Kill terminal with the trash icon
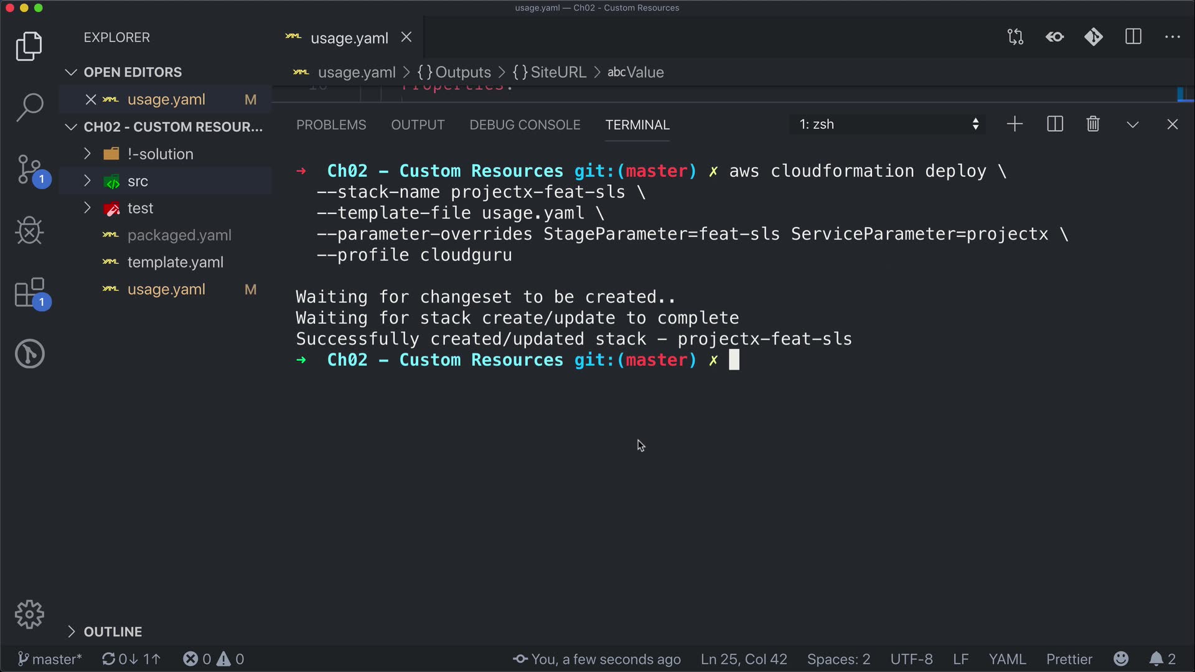Screen dimensions: 1195x672 [1093, 124]
